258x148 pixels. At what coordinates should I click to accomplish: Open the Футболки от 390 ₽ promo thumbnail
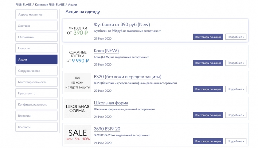77,30
